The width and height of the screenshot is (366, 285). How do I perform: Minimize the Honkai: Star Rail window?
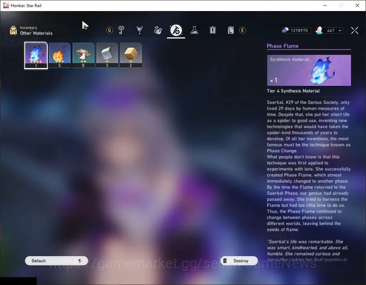[x=325, y=5]
